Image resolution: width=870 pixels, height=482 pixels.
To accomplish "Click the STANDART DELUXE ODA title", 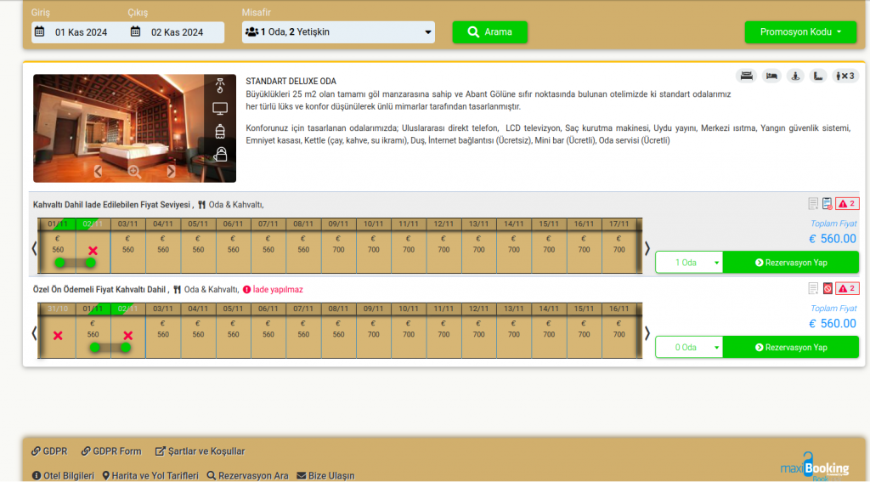I will [x=291, y=81].
